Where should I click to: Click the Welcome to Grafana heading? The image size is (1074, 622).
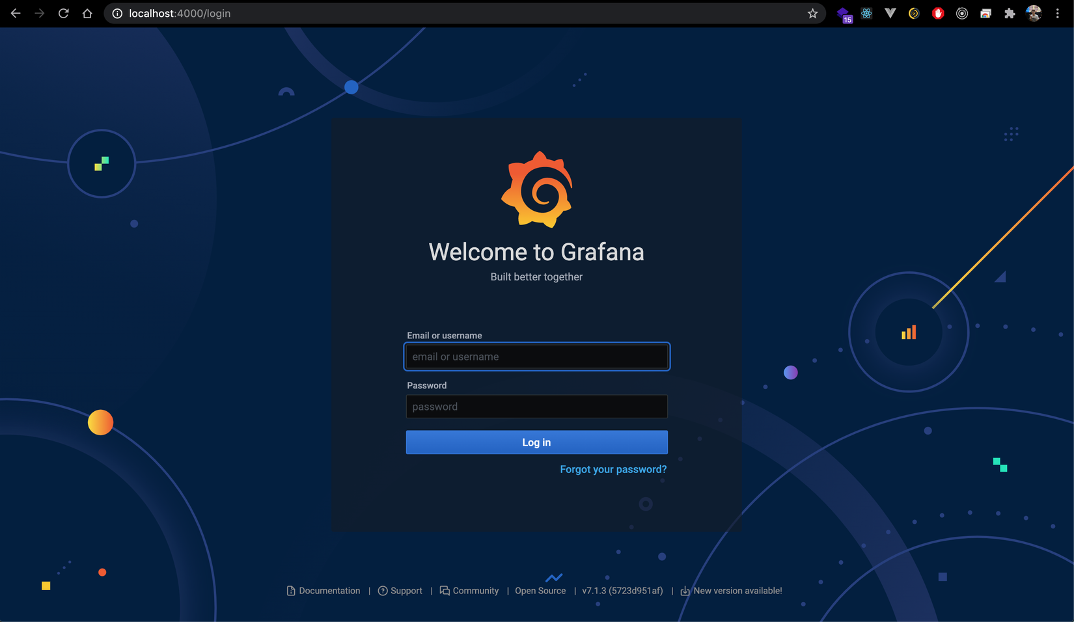(x=536, y=252)
